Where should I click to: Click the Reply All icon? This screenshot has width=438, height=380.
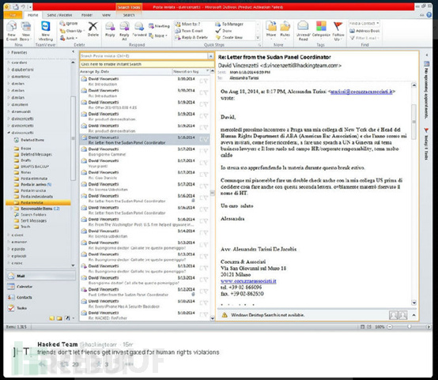124,27
